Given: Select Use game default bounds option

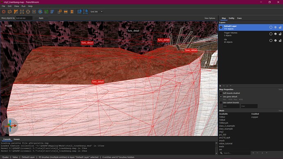Looking at the screenshot, I should pos(228,97).
